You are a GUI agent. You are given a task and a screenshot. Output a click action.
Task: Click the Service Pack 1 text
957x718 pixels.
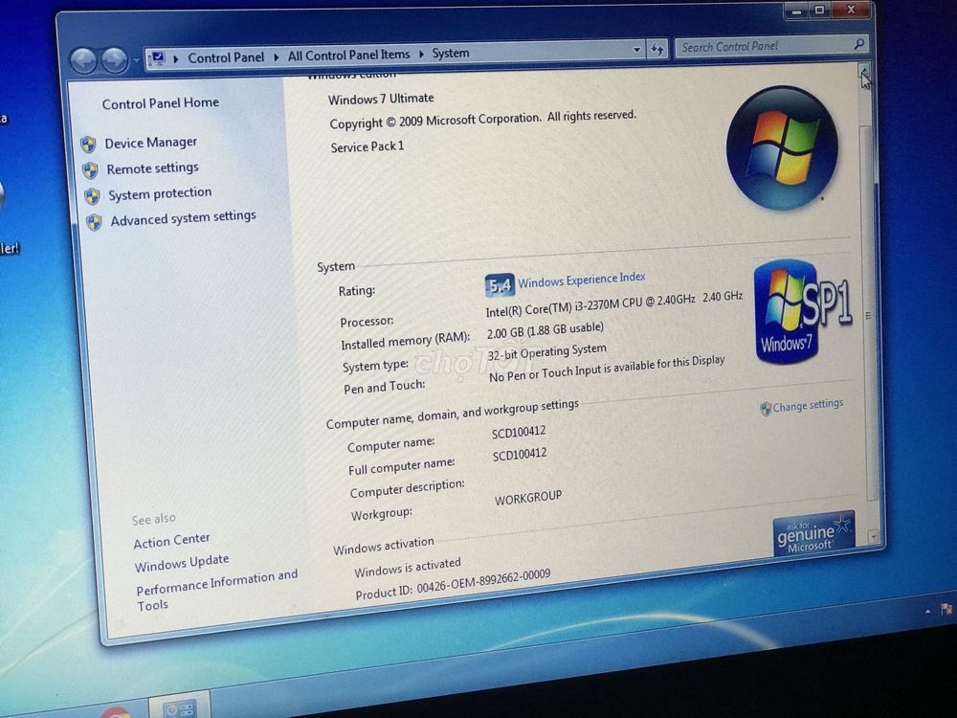[367, 146]
